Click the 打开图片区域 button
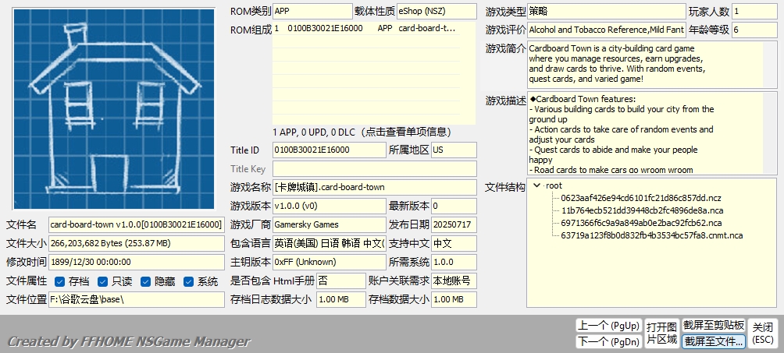Screen dimensions: 784x353 coord(661,333)
